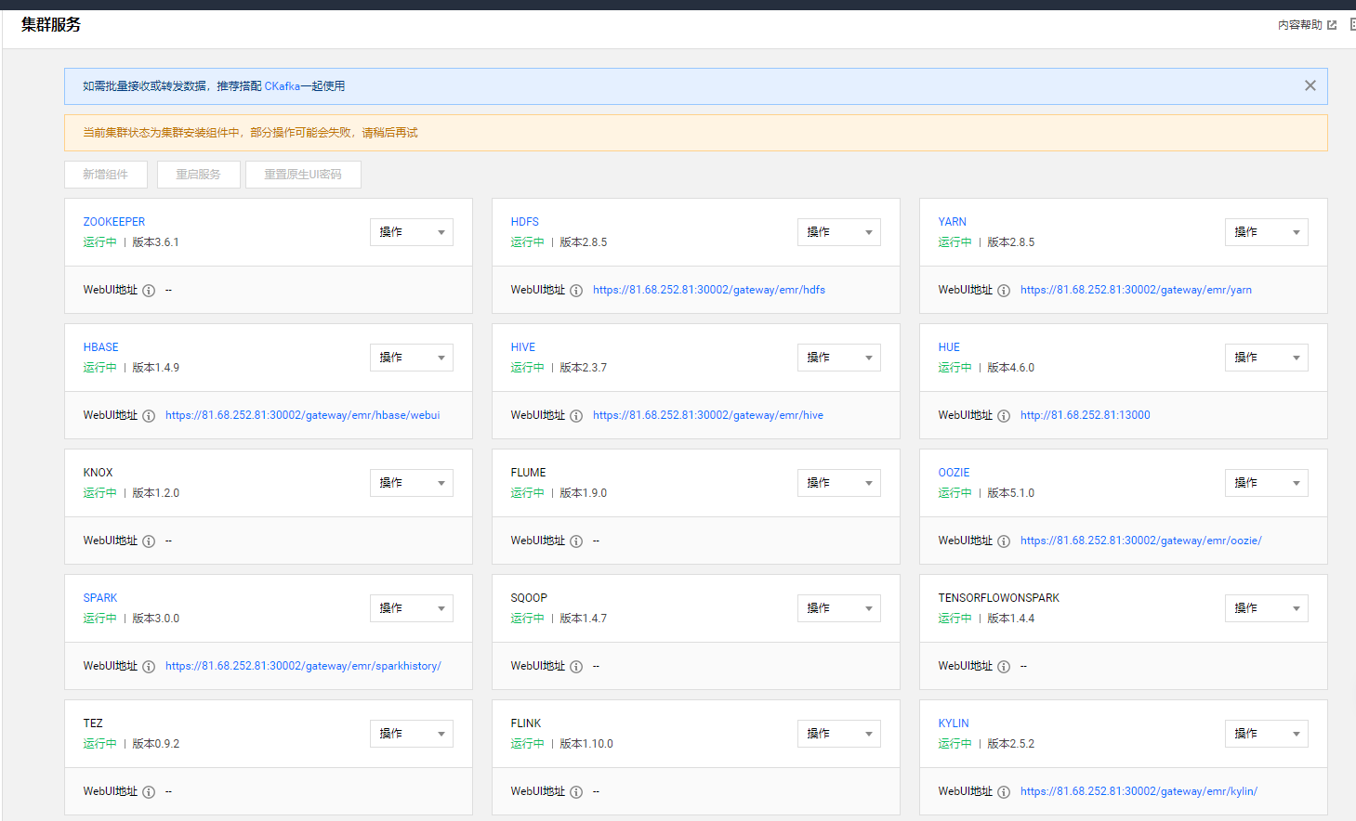Image resolution: width=1356 pixels, height=821 pixels.
Task: Click the external link icon next to 内容帮助
Action: coord(1332,25)
